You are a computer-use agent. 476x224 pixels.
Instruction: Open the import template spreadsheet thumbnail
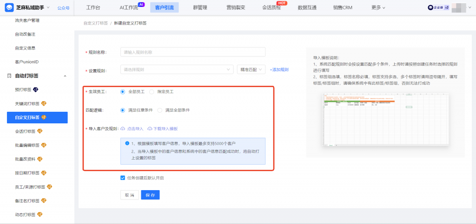click(385, 120)
